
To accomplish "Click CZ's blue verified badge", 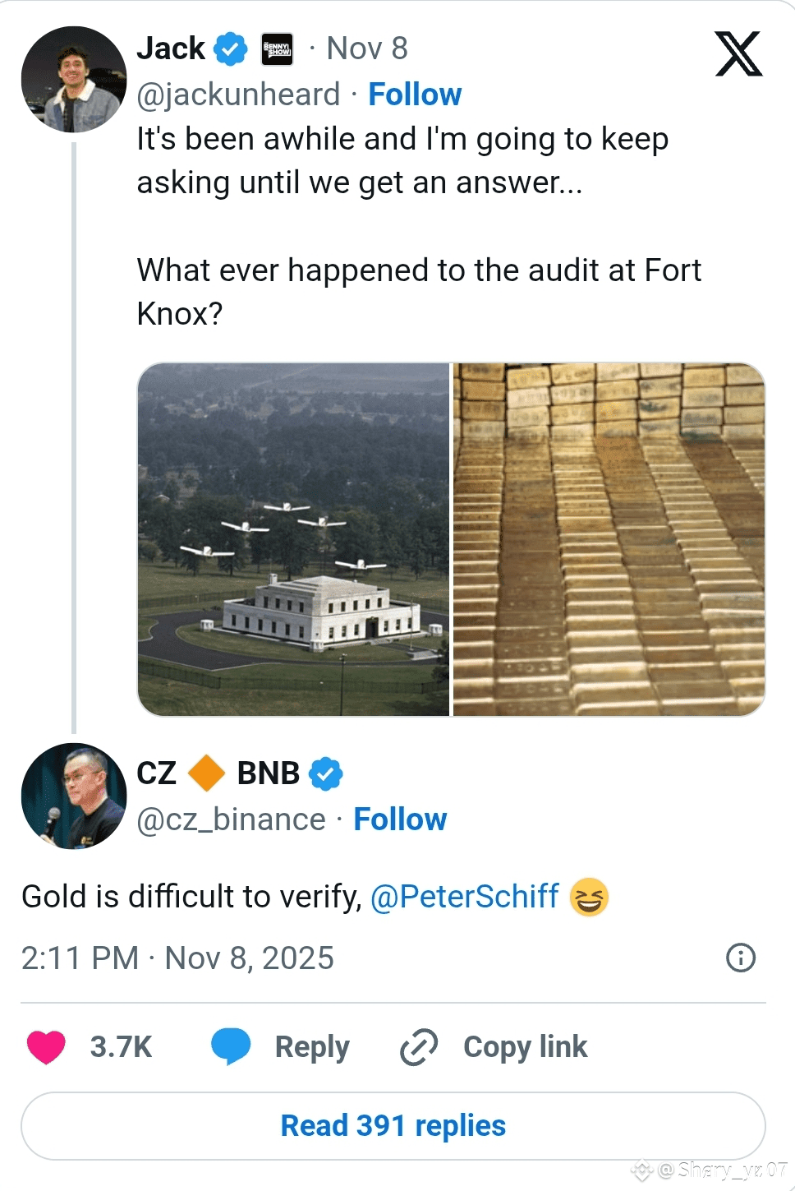I will (326, 773).
